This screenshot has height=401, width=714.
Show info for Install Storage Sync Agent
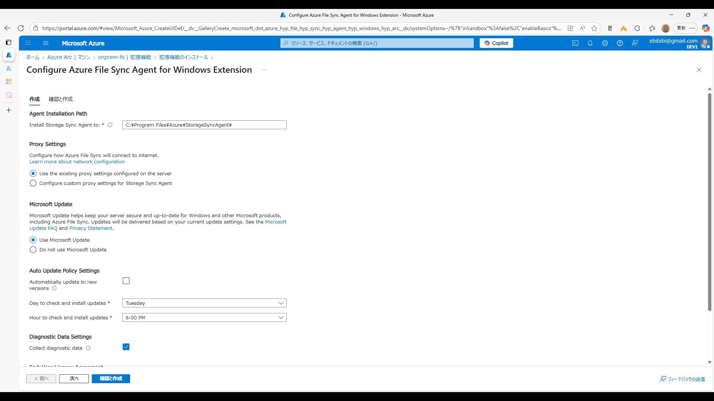(x=110, y=125)
